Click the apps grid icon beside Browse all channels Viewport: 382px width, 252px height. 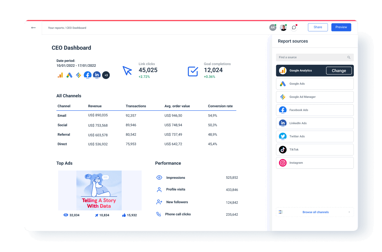tap(281, 212)
